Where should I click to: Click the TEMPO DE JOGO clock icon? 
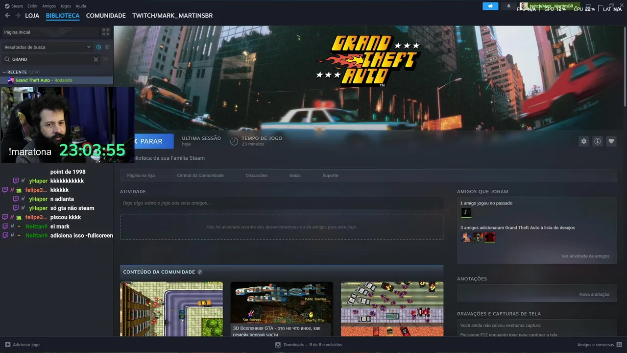click(x=234, y=141)
